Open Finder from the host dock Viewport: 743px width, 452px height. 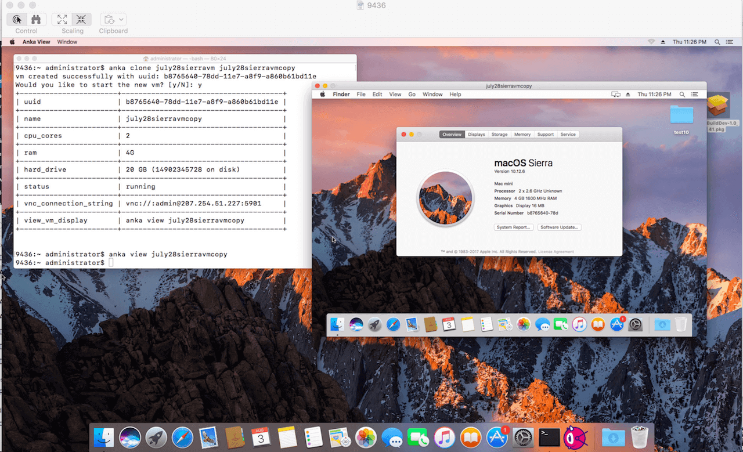click(104, 437)
